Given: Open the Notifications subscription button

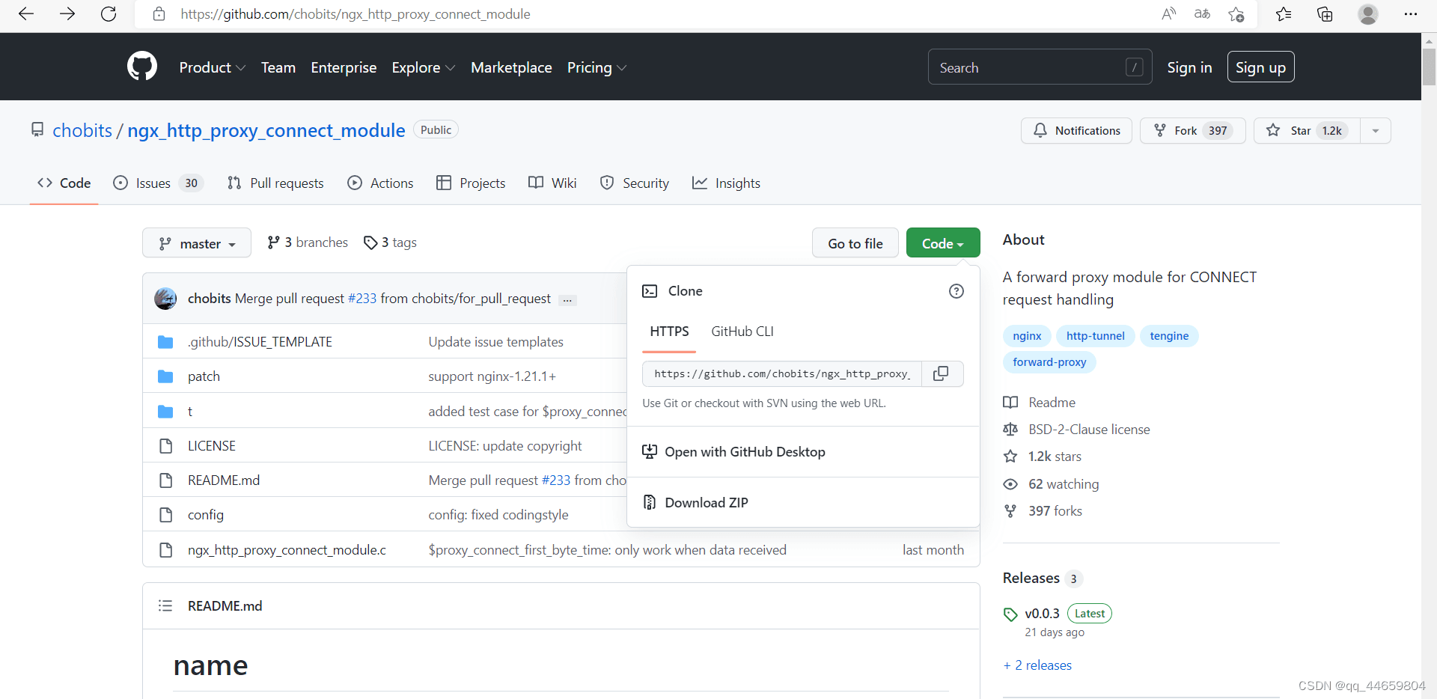Looking at the screenshot, I should click(1076, 131).
